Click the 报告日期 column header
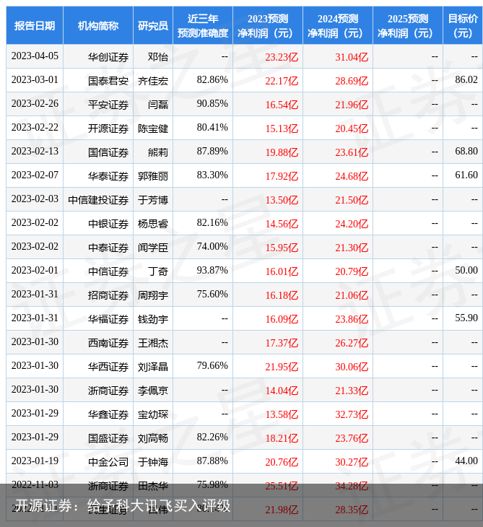Screen dimensions: 483x527 click(35, 25)
